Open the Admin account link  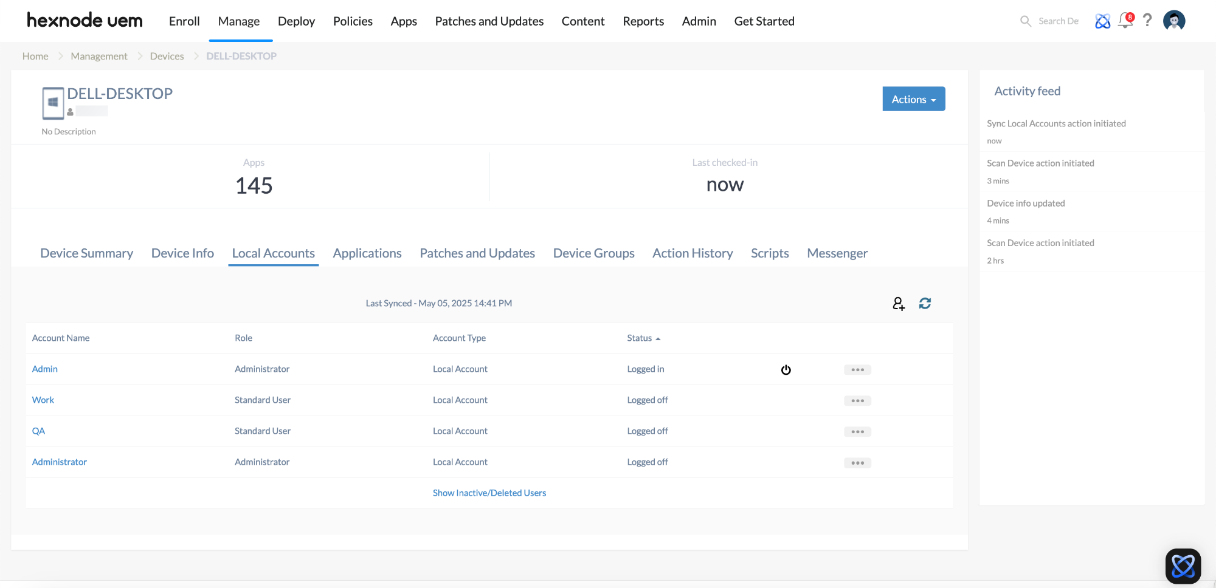pyautogui.click(x=45, y=369)
